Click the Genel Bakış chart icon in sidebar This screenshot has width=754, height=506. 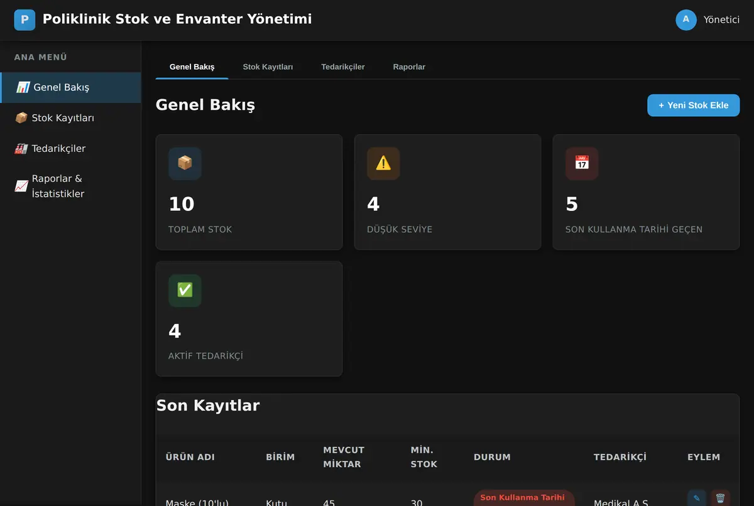pyautogui.click(x=23, y=87)
